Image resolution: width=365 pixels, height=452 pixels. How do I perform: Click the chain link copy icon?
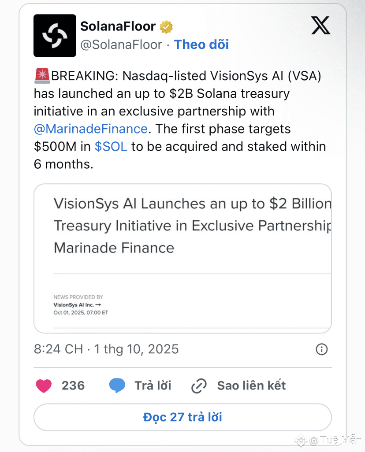[199, 386]
